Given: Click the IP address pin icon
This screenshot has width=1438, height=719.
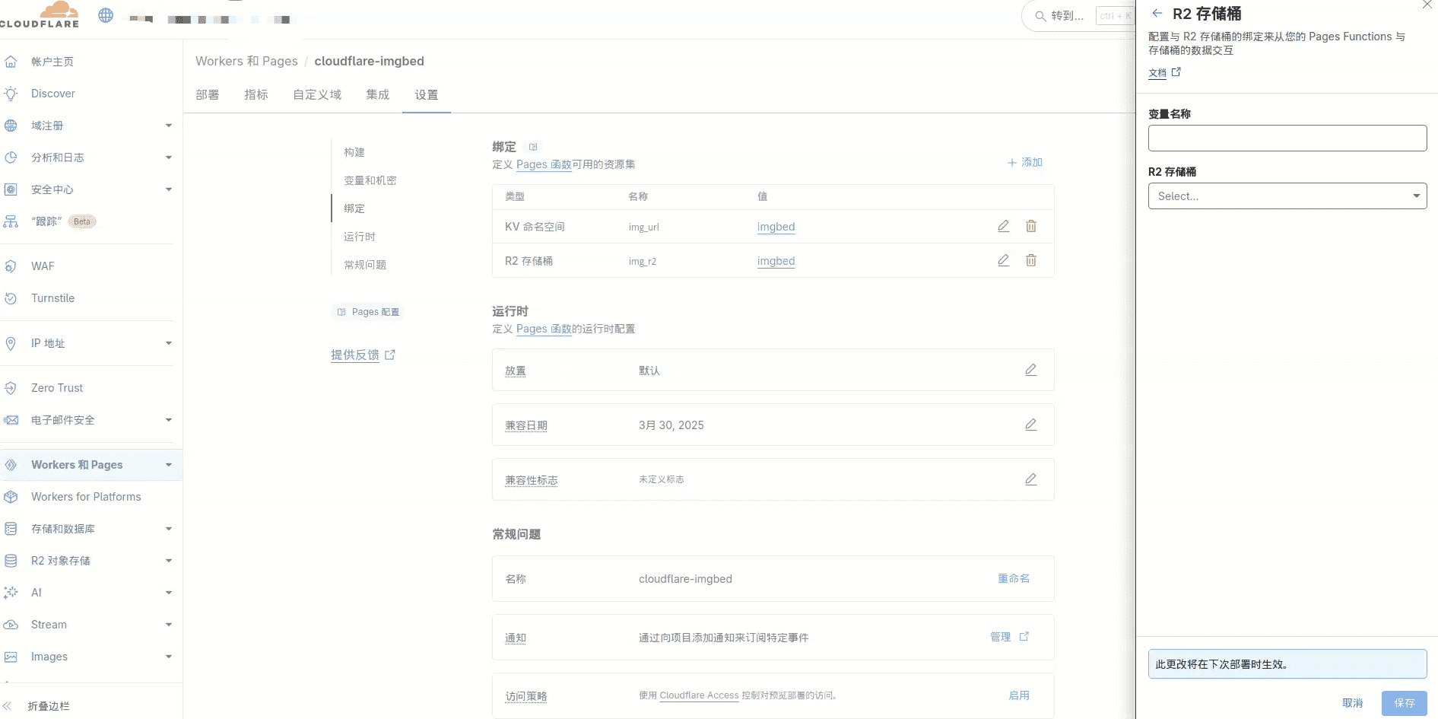Looking at the screenshot, I should coord(11,343).
